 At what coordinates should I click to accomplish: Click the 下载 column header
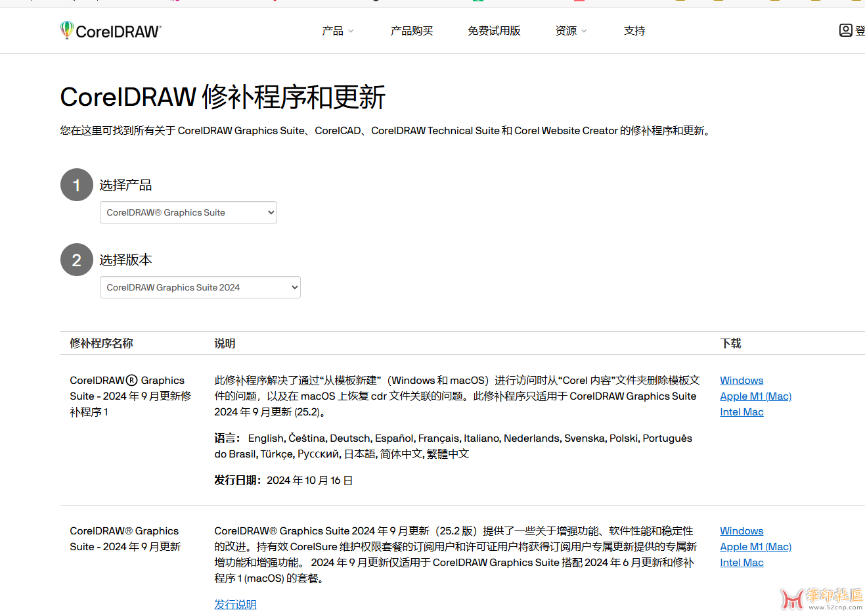click(x=730, y=343)
